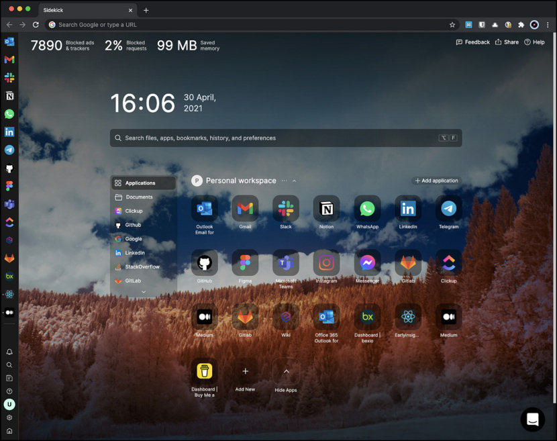This screenshot has height=441, width=557.
Task: Send Feedback using the top-right link
Action: pos(472,42)
